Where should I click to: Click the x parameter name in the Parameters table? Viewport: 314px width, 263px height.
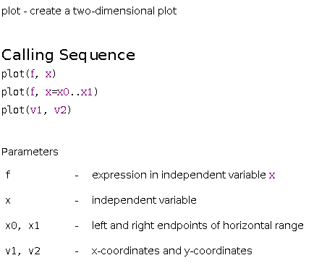8,200
